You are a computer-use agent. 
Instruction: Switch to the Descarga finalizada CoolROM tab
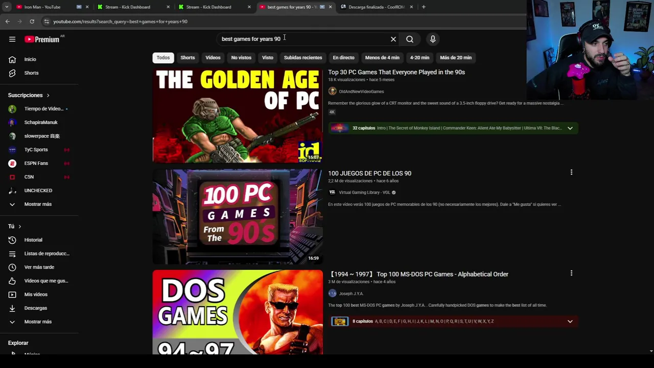coord(377,7)
